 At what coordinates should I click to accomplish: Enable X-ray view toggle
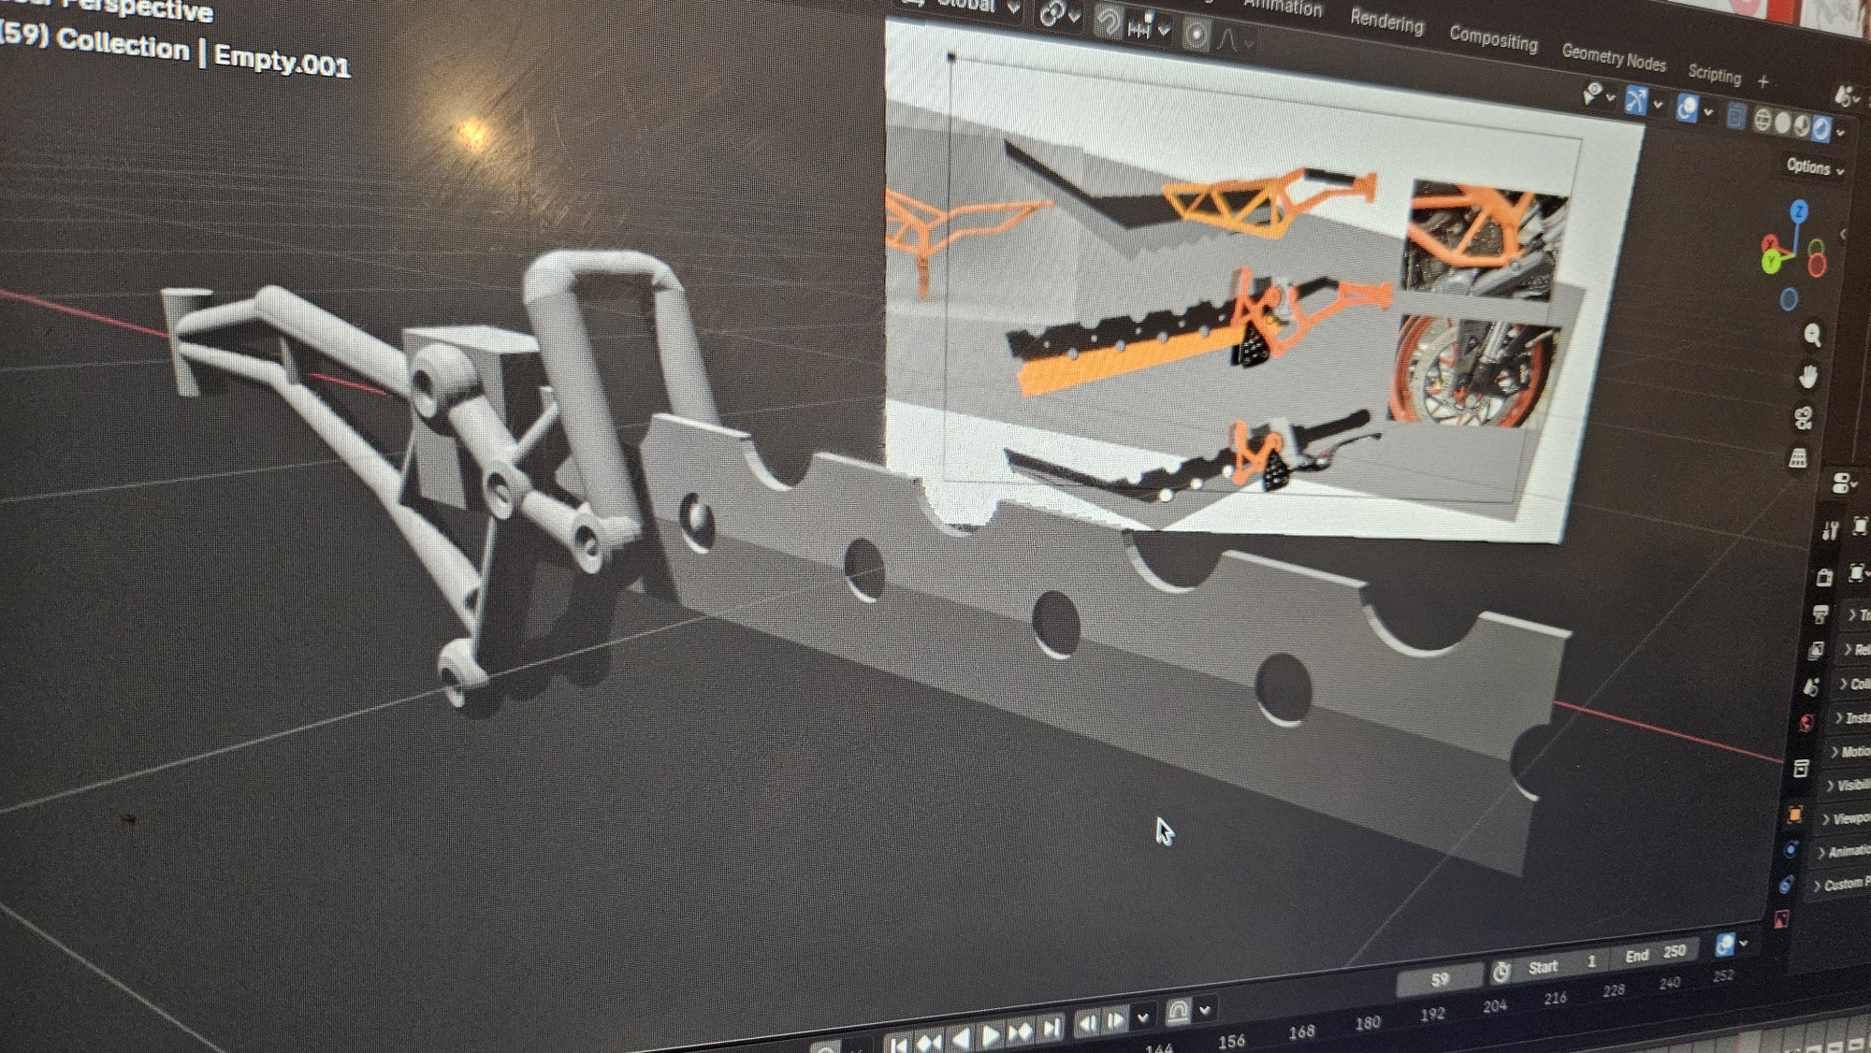pyautogui.click(x=1735, y=117)
